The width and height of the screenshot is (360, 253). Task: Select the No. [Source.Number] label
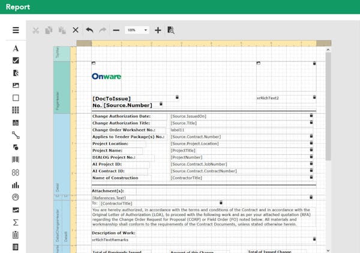point(127,105)
